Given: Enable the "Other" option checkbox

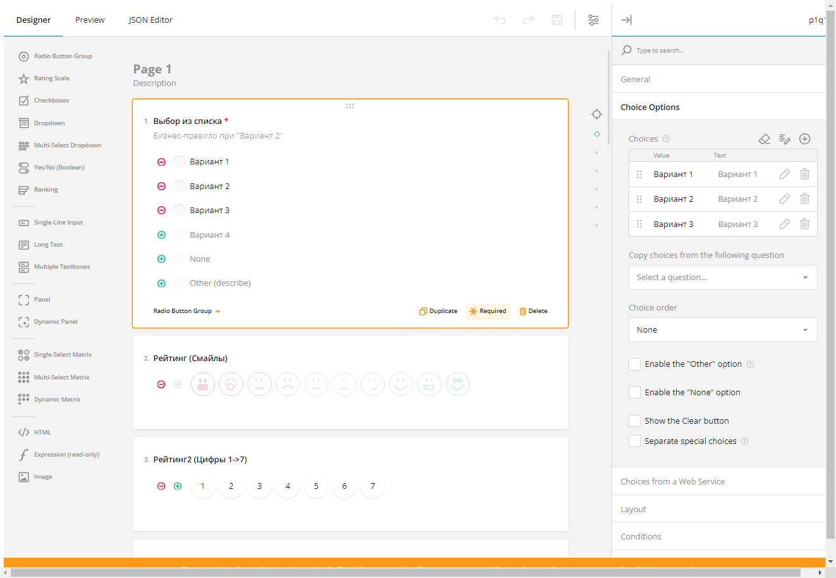Looking at the screenshot, I should [x=634, y=364].
